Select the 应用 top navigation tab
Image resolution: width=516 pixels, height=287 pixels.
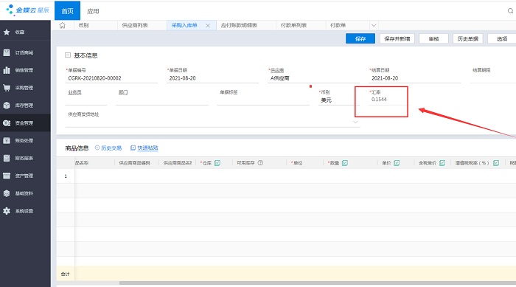[93, 11]
